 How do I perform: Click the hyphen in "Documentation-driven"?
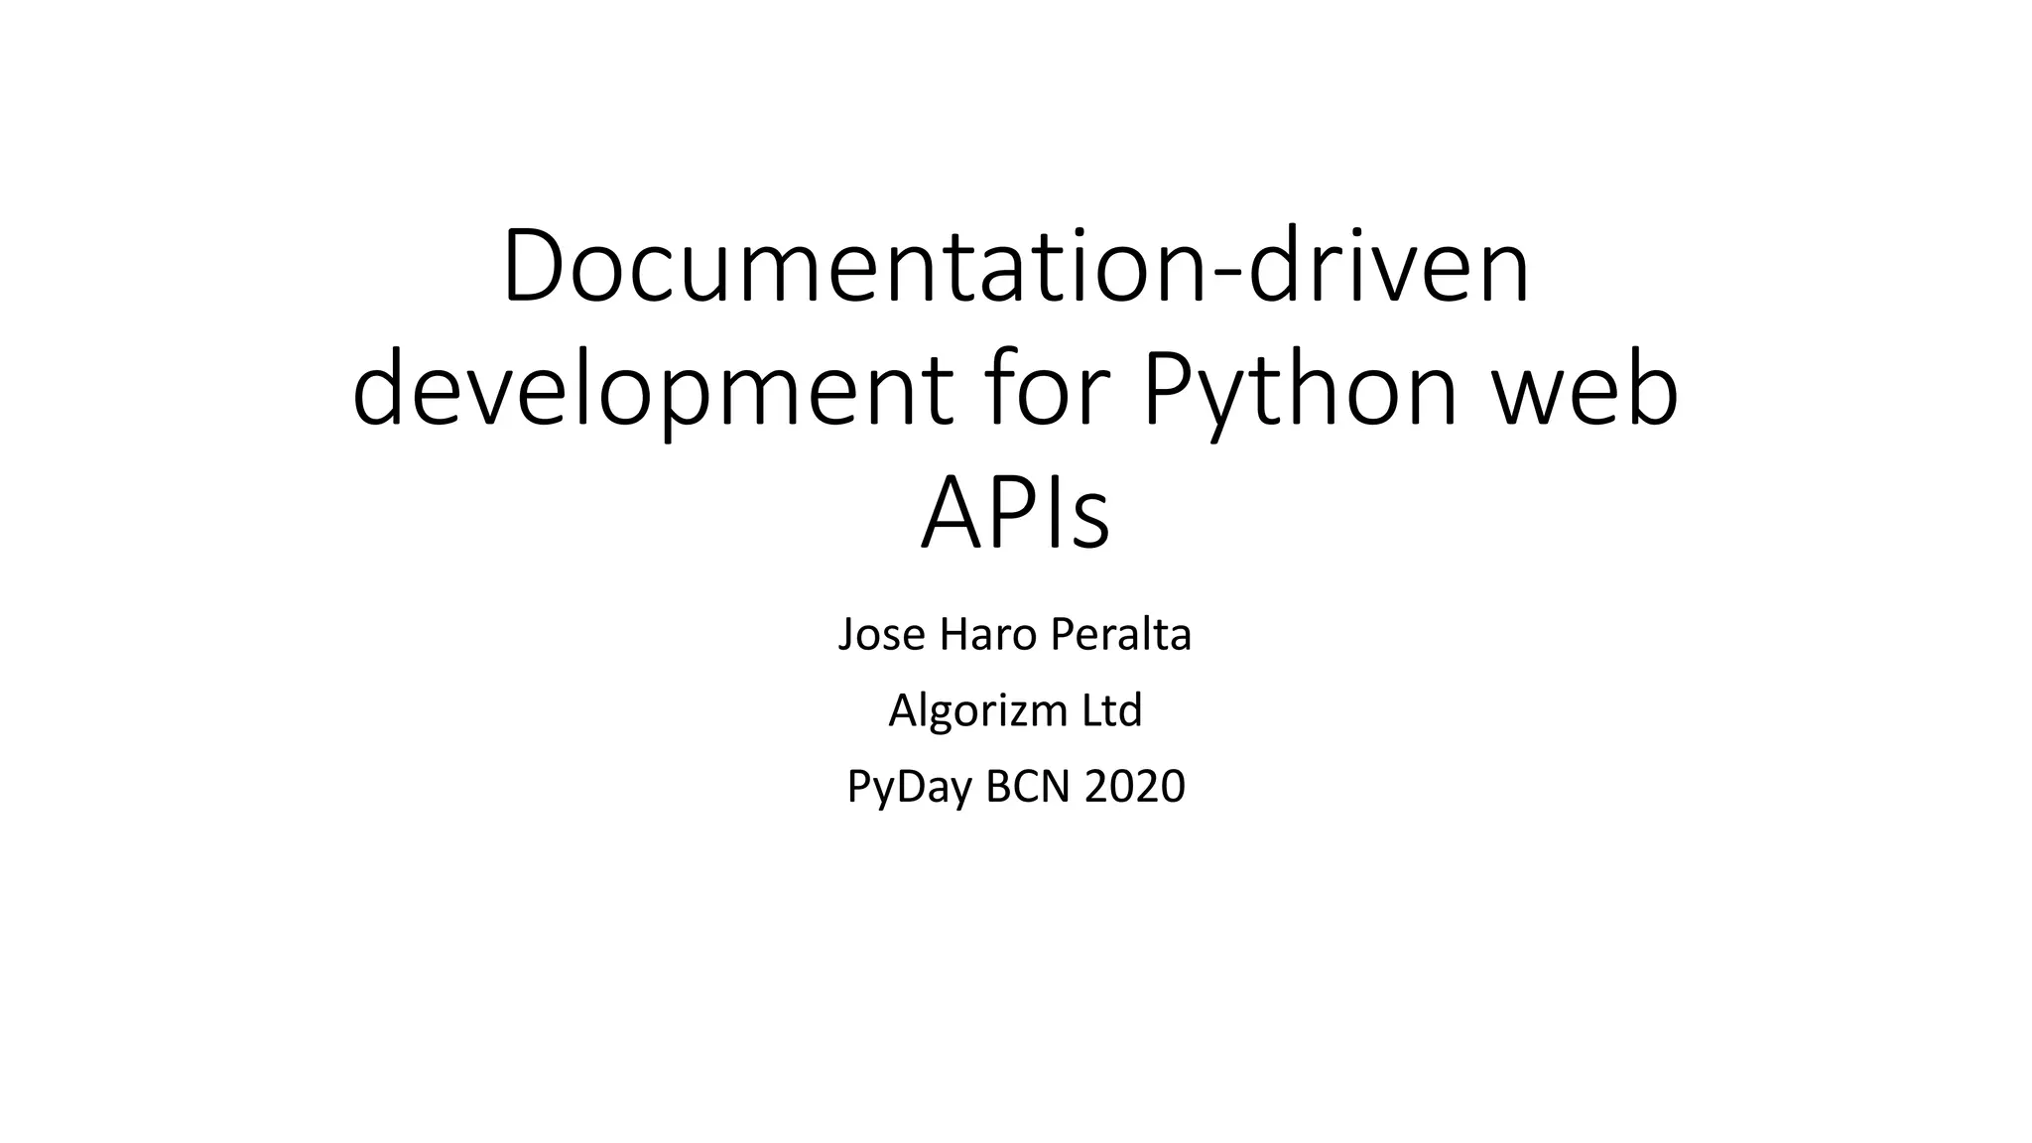click(1230, 274)
